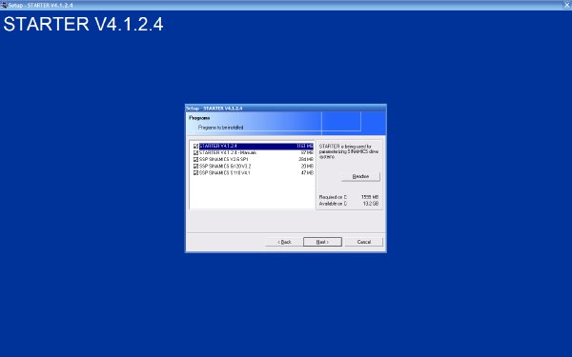
Task: Close the full-screen Setup window
Action: pyautogui.click(x=567, y=5)
